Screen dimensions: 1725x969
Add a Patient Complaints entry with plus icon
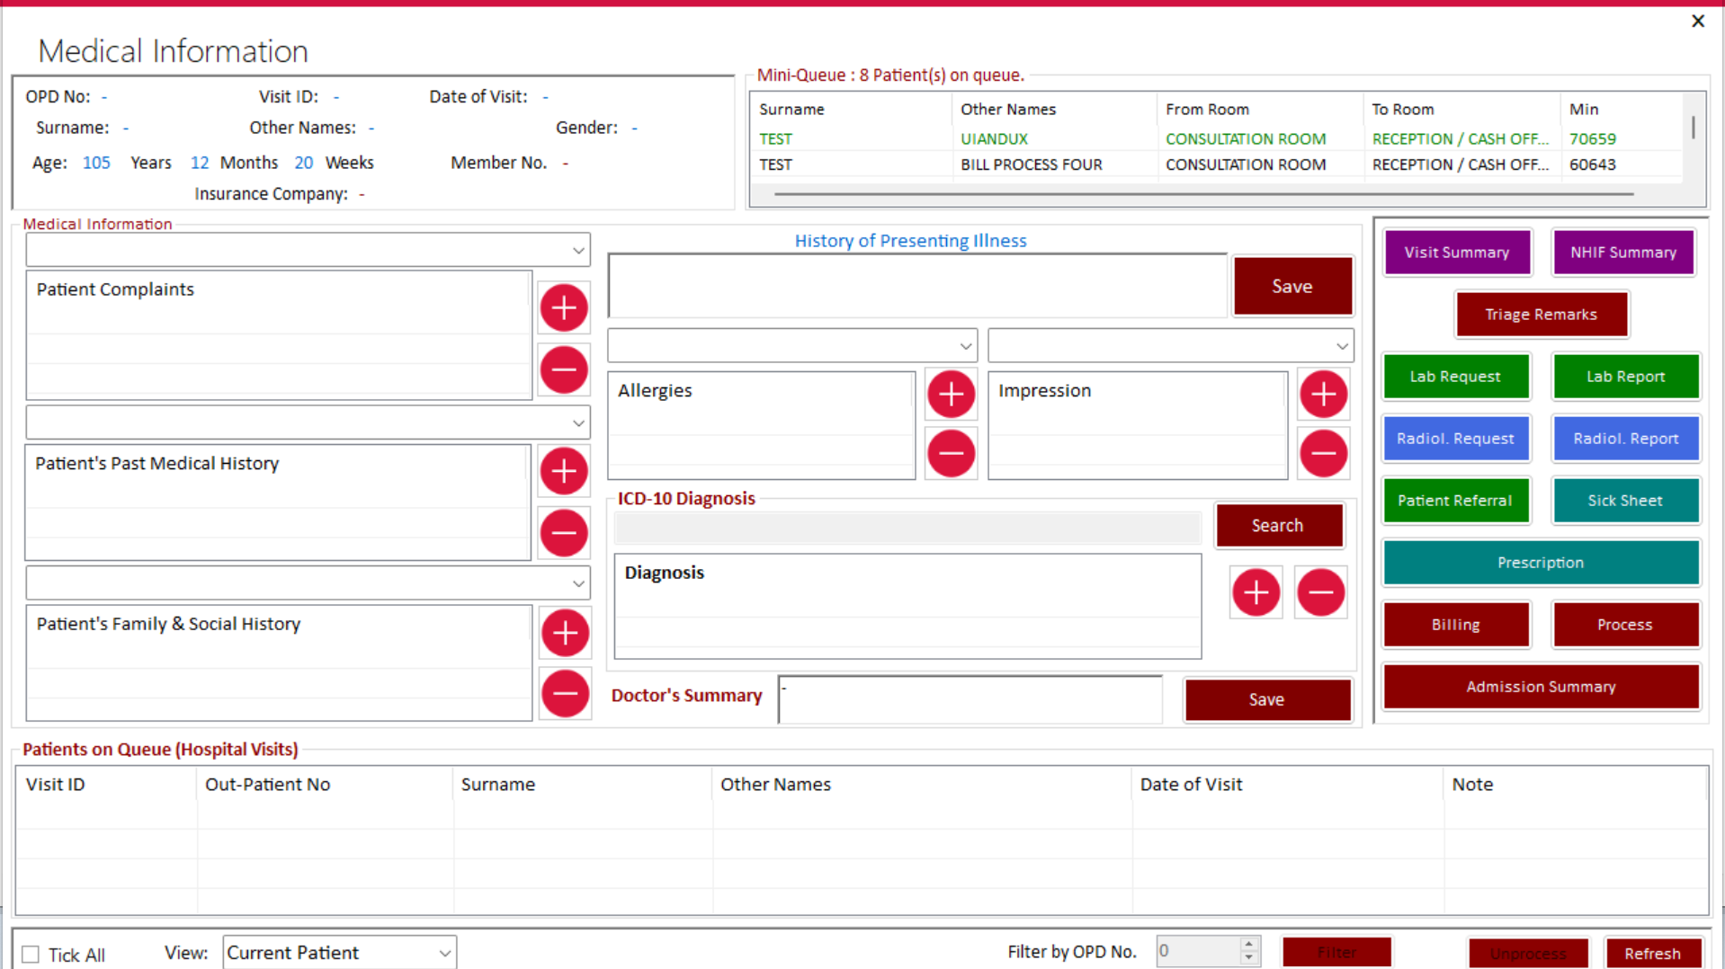click(564, 307)
